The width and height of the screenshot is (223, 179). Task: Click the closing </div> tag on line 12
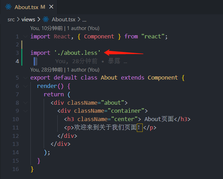click(67, 136)
